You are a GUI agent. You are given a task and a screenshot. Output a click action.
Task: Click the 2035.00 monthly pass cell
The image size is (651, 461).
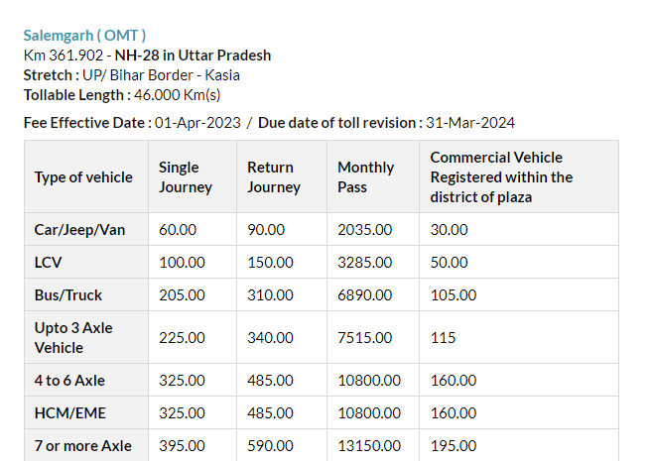[x=364, y=229]
